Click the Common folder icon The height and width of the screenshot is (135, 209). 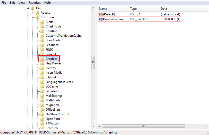pyautogui.click(x=37, y=17)
